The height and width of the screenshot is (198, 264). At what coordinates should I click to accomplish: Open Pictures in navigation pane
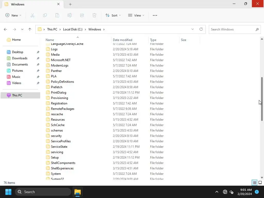click(18, 71)
